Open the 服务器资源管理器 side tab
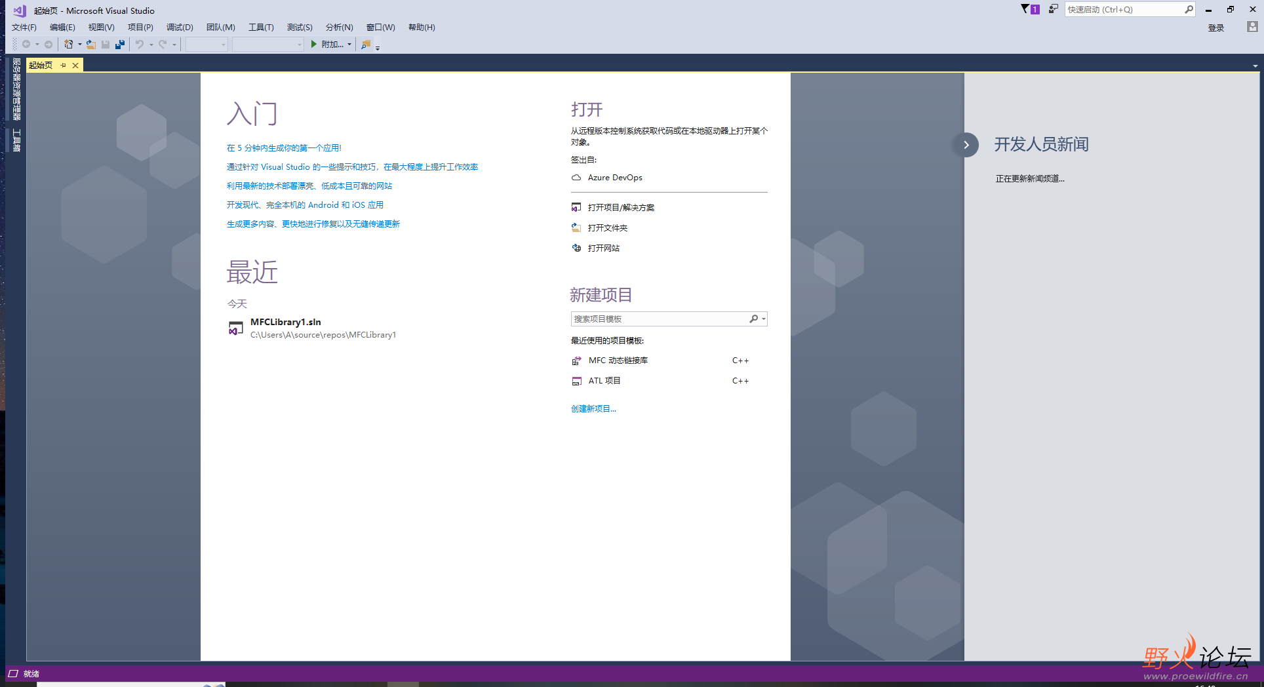The height and width of the screenshot is (687, 1264). [x=17, y=89]
